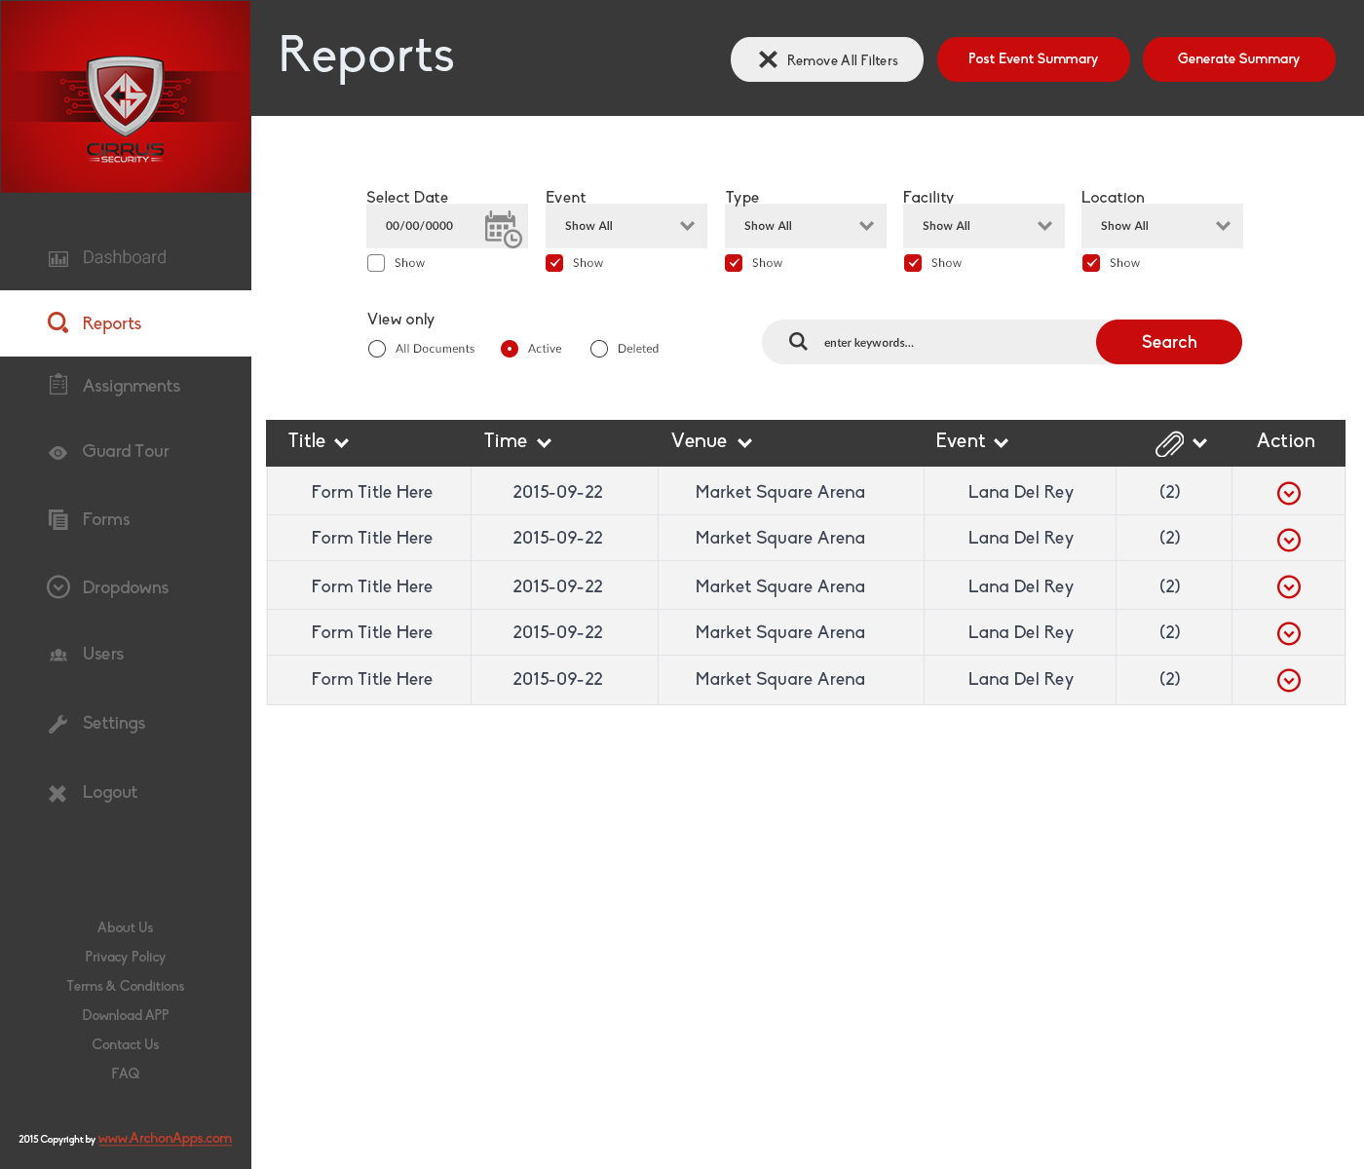Click Logout text in the sidebar
Screen dimensions: 1364x1169
point(110,792)
